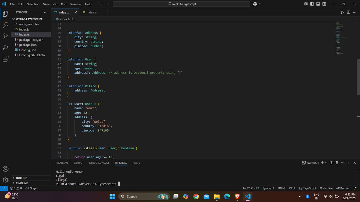Open Google Chrome from the taskbar
This screenshot has width=360, height=202.
point(196,196)
